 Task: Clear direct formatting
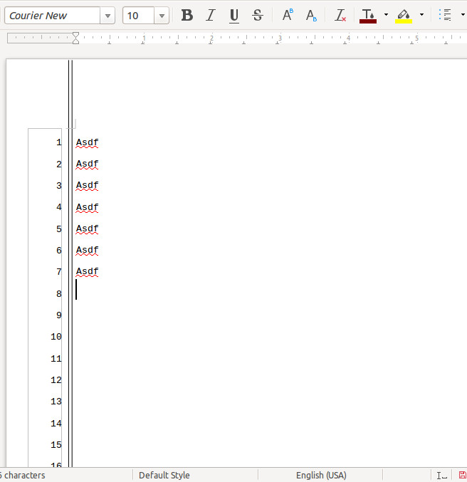tap(341, 15)
